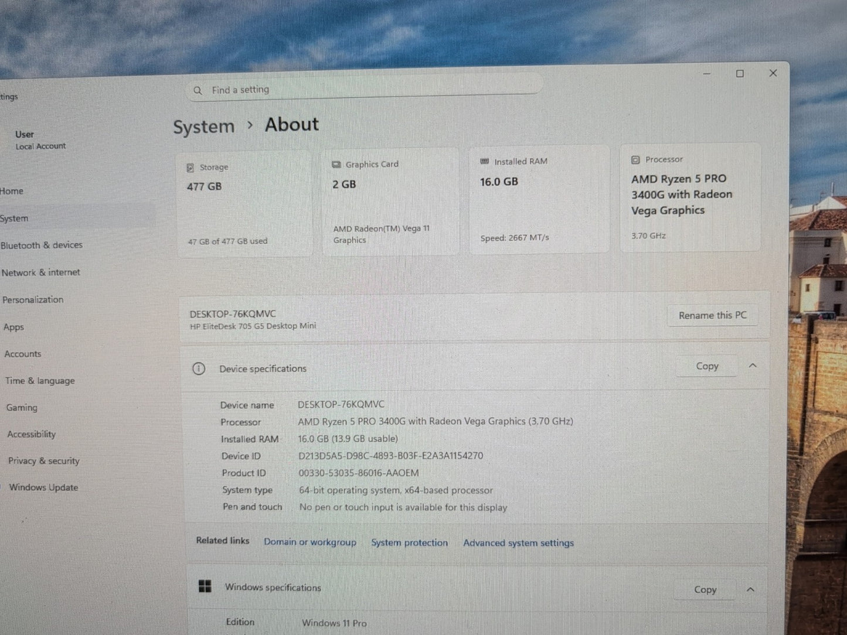Click the Storage 477 GB card

pyautogui.click(x=244, y=204)
